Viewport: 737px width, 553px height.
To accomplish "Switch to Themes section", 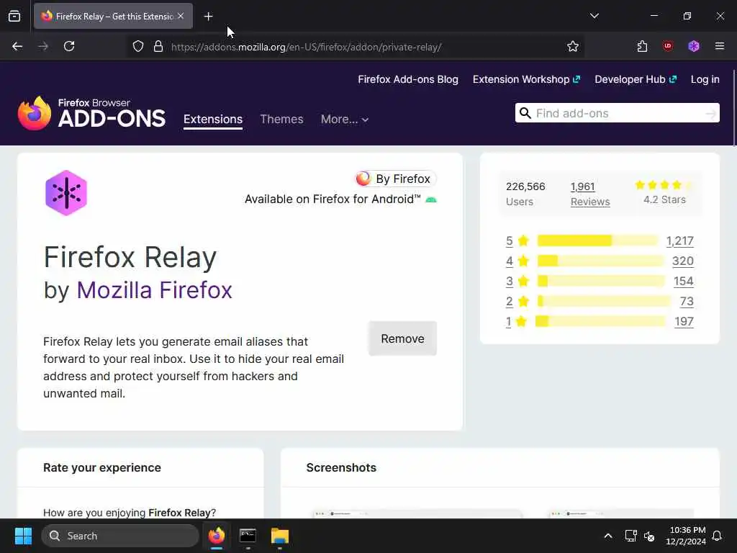I will click(281, 120).
